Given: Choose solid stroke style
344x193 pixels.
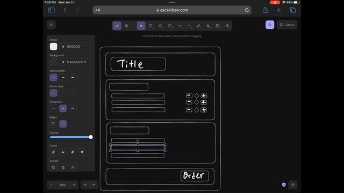Looking at the screenshot, I should click(54, 93).
